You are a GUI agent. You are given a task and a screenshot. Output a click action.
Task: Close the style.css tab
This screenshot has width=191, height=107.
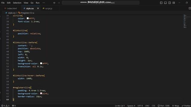[38, 8]
